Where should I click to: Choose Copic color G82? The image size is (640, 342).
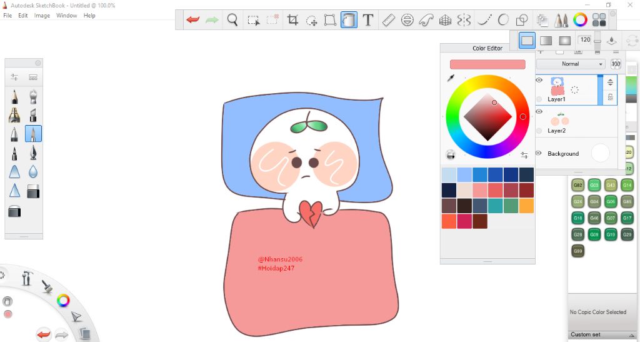(x=577, y=185)
